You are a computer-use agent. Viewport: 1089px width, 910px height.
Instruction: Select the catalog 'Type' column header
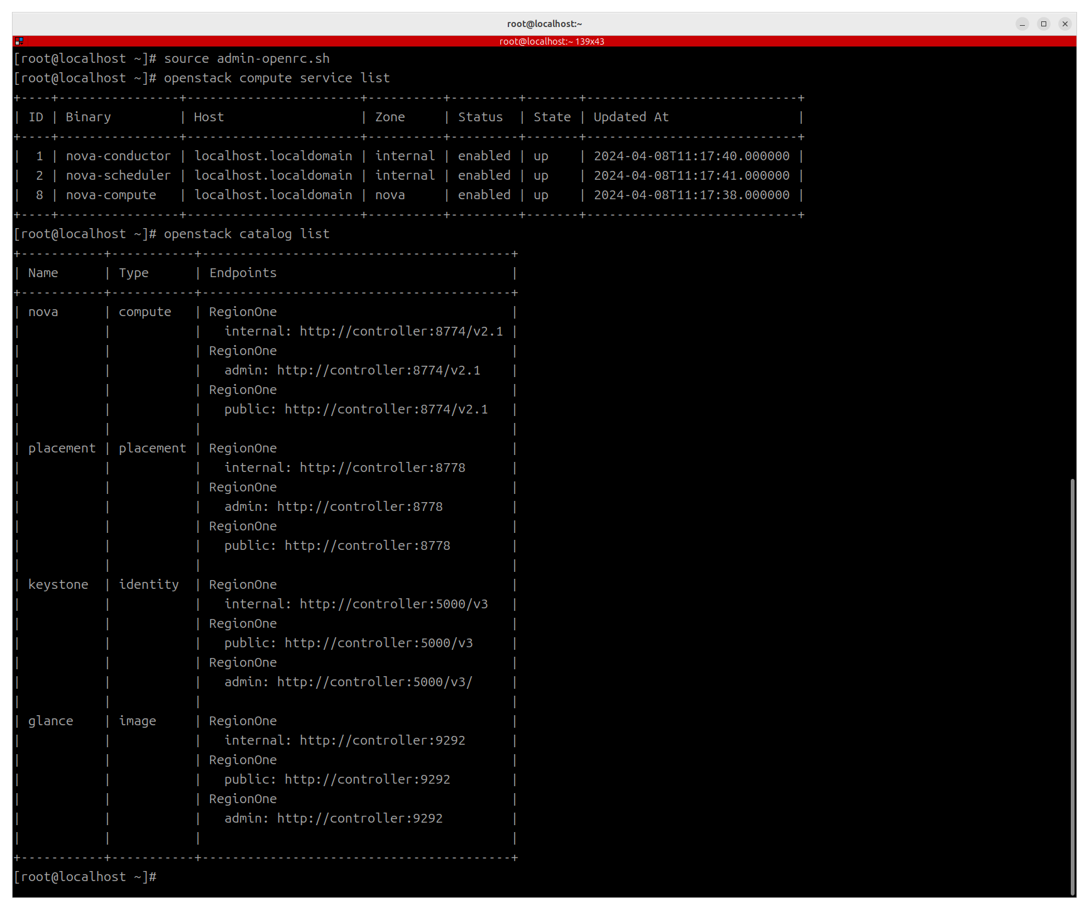pos(134,273)
